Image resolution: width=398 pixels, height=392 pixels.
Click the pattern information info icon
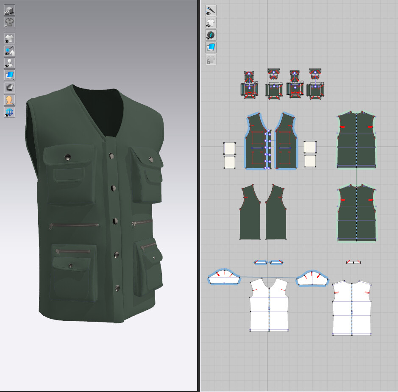click(211, 35)
